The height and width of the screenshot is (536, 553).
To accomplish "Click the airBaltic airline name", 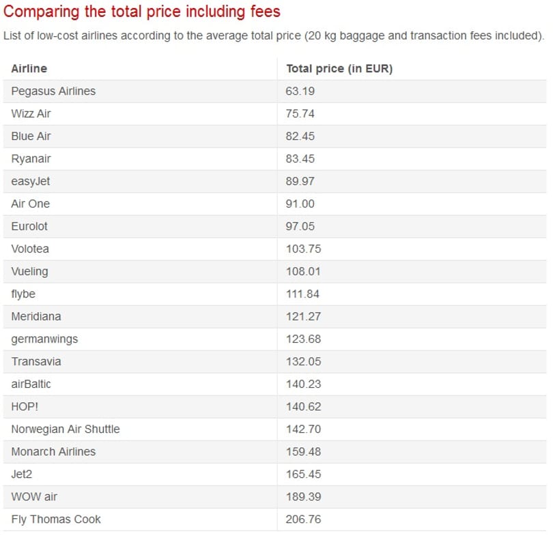I will [31, 384].
